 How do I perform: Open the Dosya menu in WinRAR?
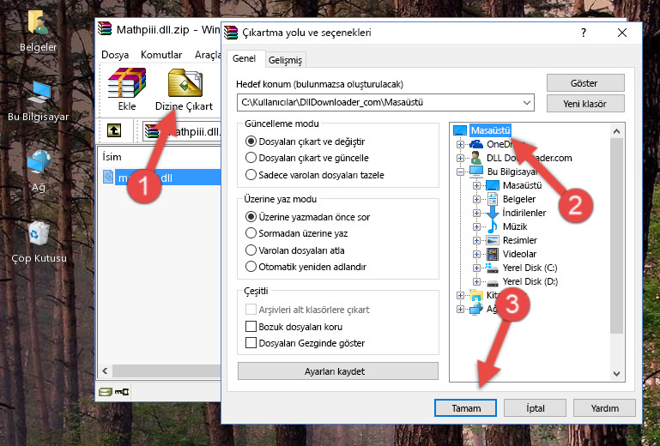click(x=115, y=55)
